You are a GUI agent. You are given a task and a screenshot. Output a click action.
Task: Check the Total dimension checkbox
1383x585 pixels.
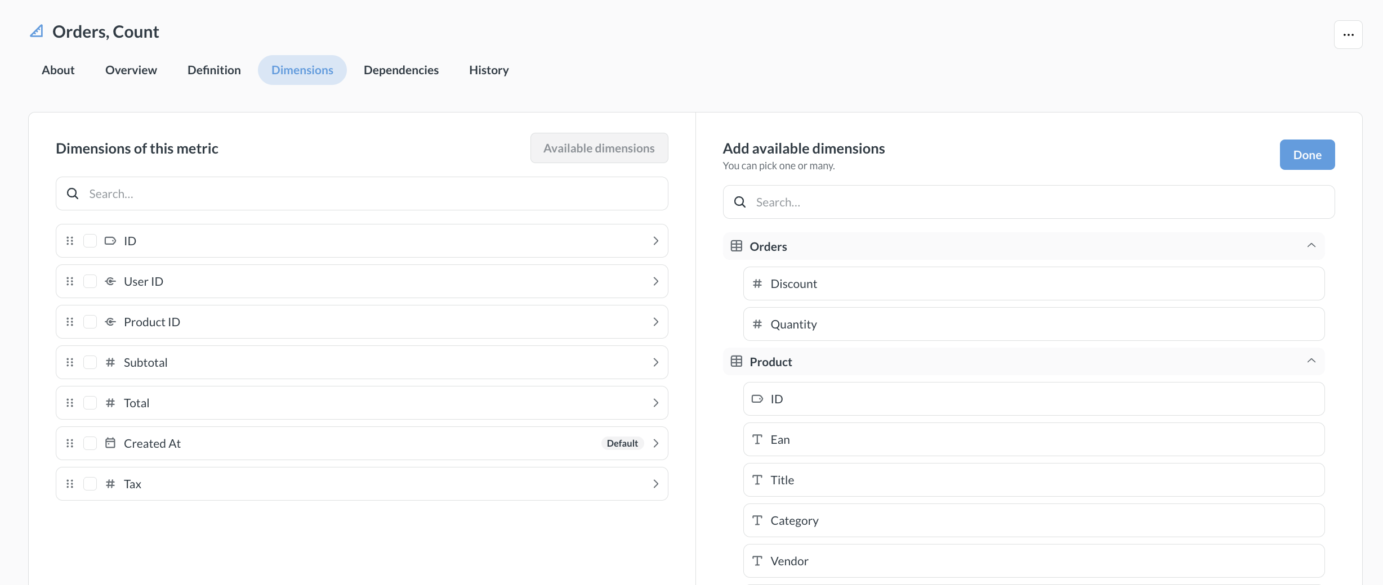coord(90,403)
